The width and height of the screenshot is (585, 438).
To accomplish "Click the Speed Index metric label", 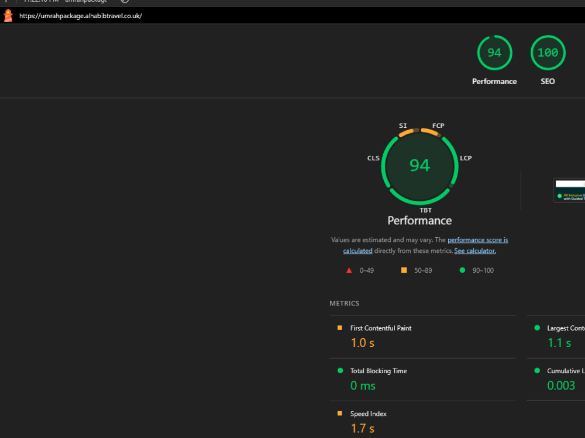I will point(368,414).
